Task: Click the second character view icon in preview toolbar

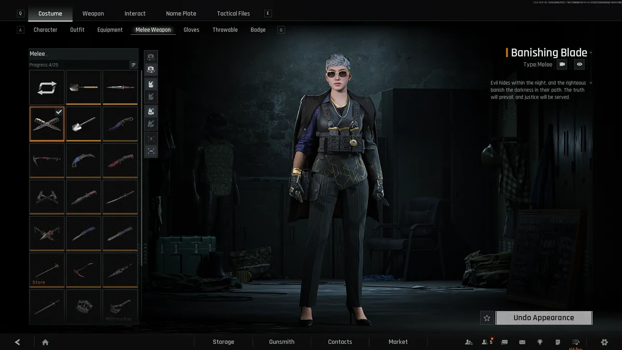Action: pos(151,69)
